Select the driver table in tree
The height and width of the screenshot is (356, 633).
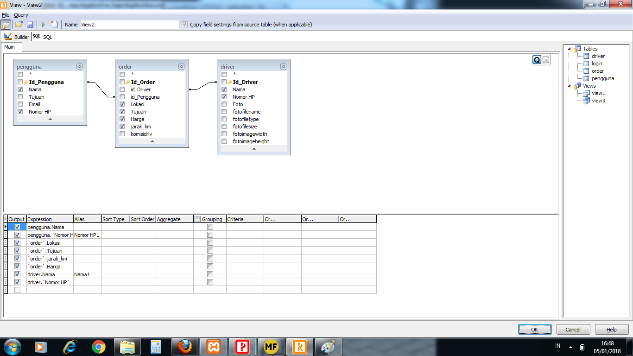[598, 56]
